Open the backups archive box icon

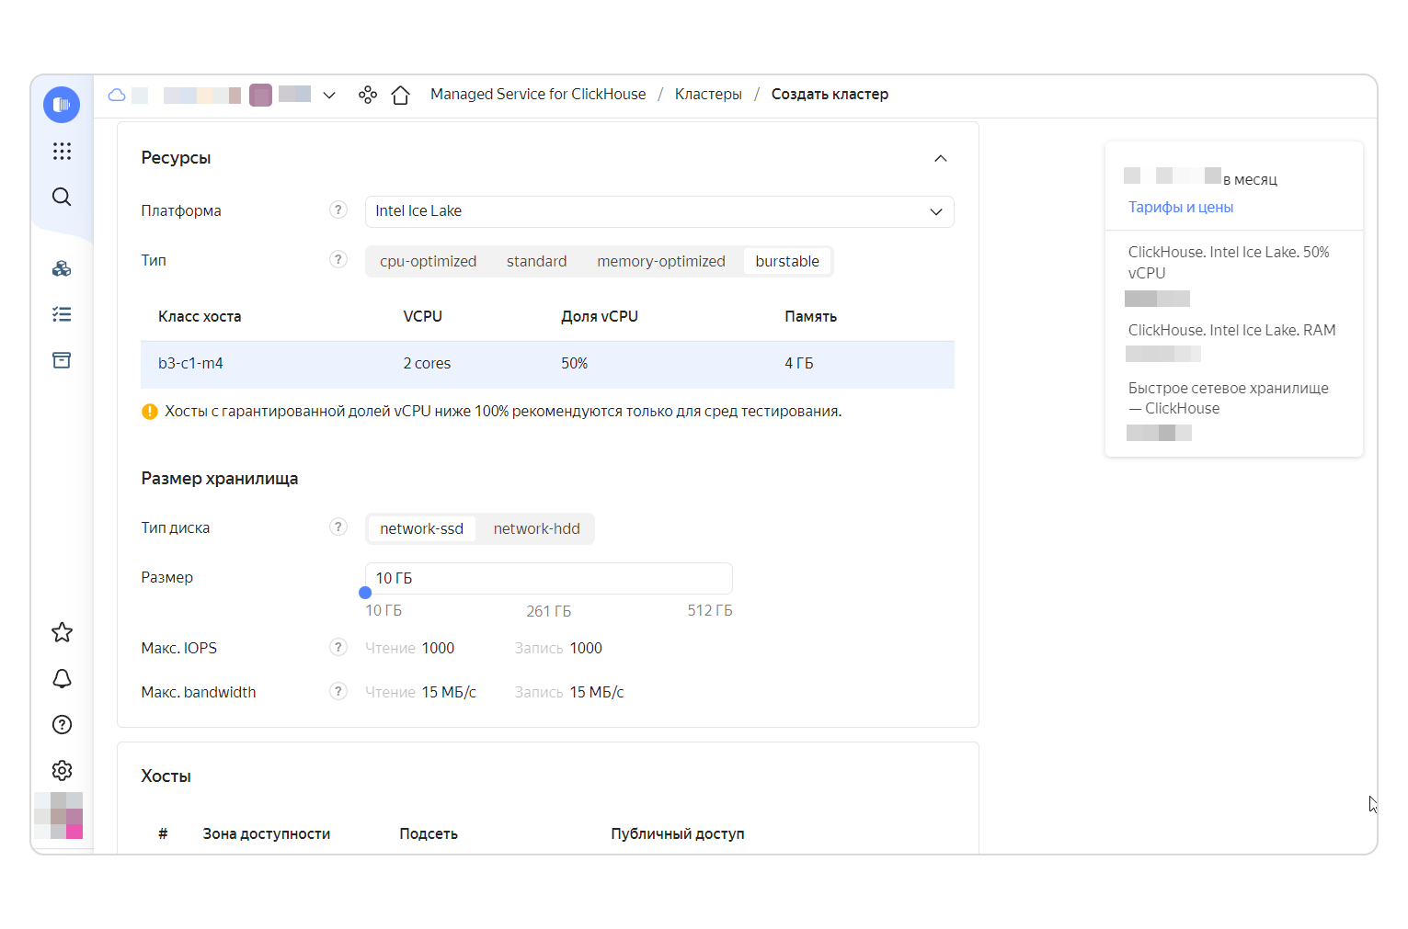click(62, 360)
